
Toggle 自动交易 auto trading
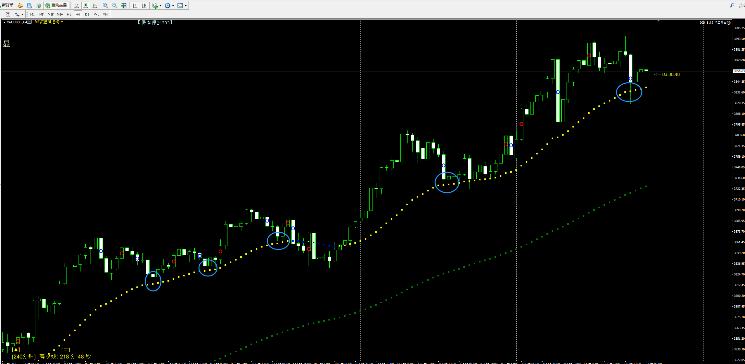pos(56,5)
